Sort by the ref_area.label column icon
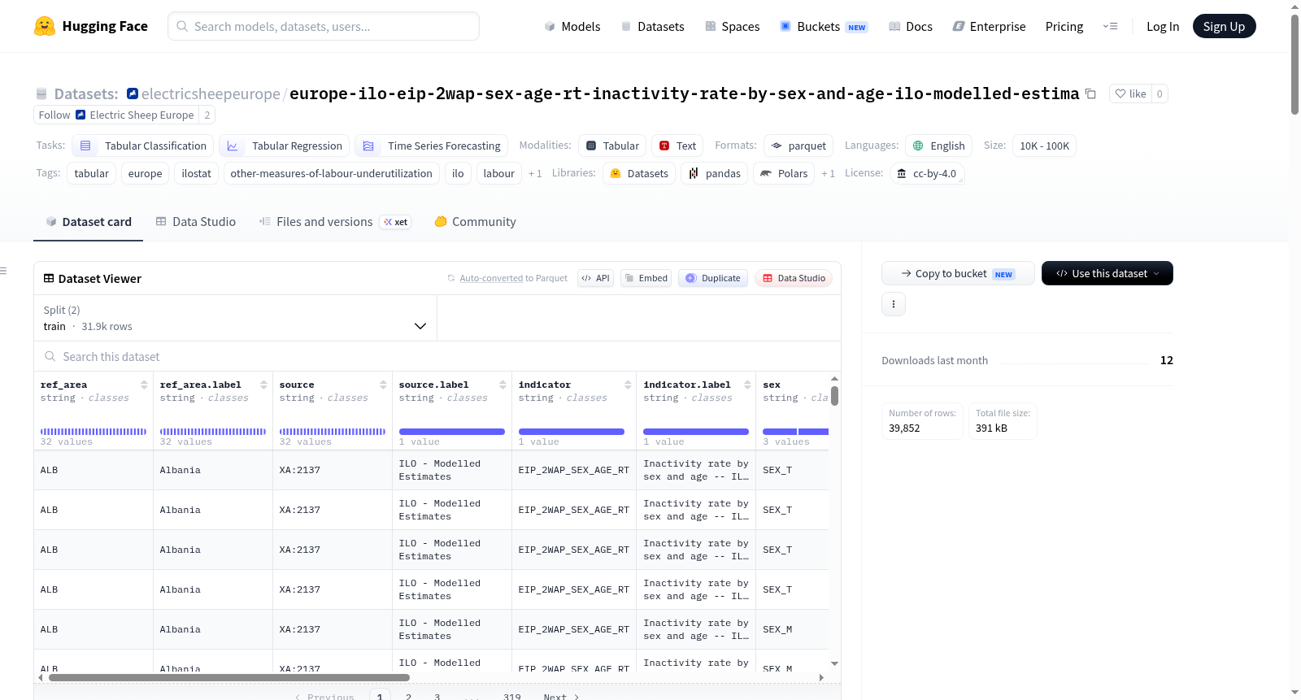This screenshot has width=1301, height=700. click(x=263, y=385)
